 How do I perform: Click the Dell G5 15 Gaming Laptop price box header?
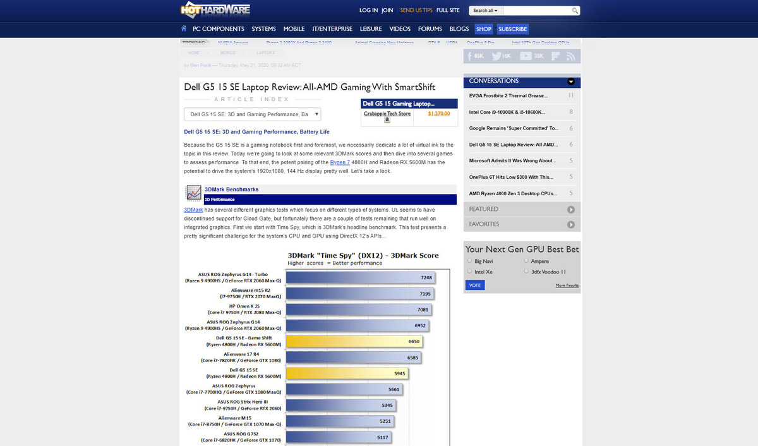click(409, 104)
